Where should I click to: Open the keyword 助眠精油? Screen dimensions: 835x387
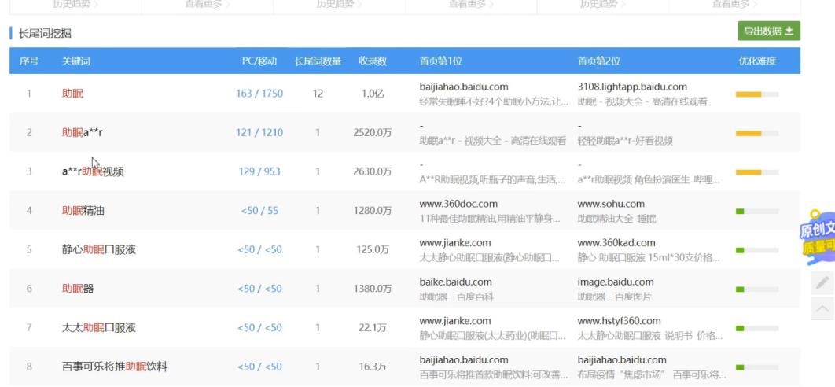coord(84,211)
